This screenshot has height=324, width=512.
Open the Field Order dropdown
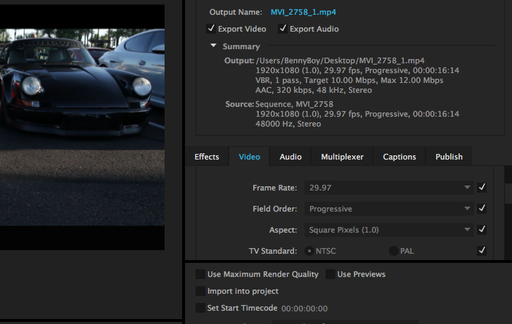(389, 209)
